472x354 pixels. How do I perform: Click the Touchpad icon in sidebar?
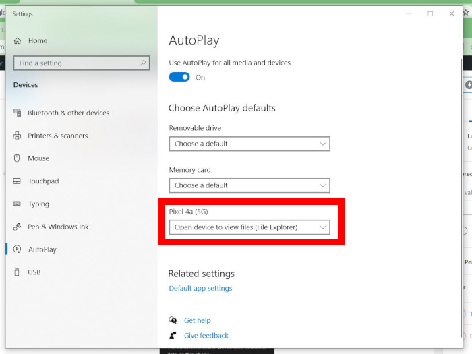(x=17, y=181)
